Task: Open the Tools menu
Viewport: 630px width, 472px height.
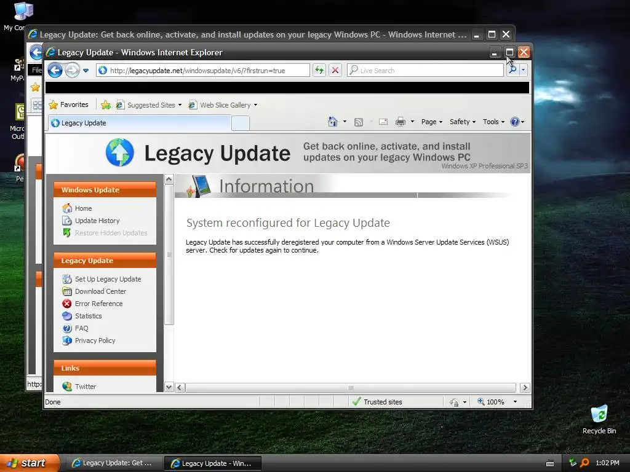Action: 493,122
